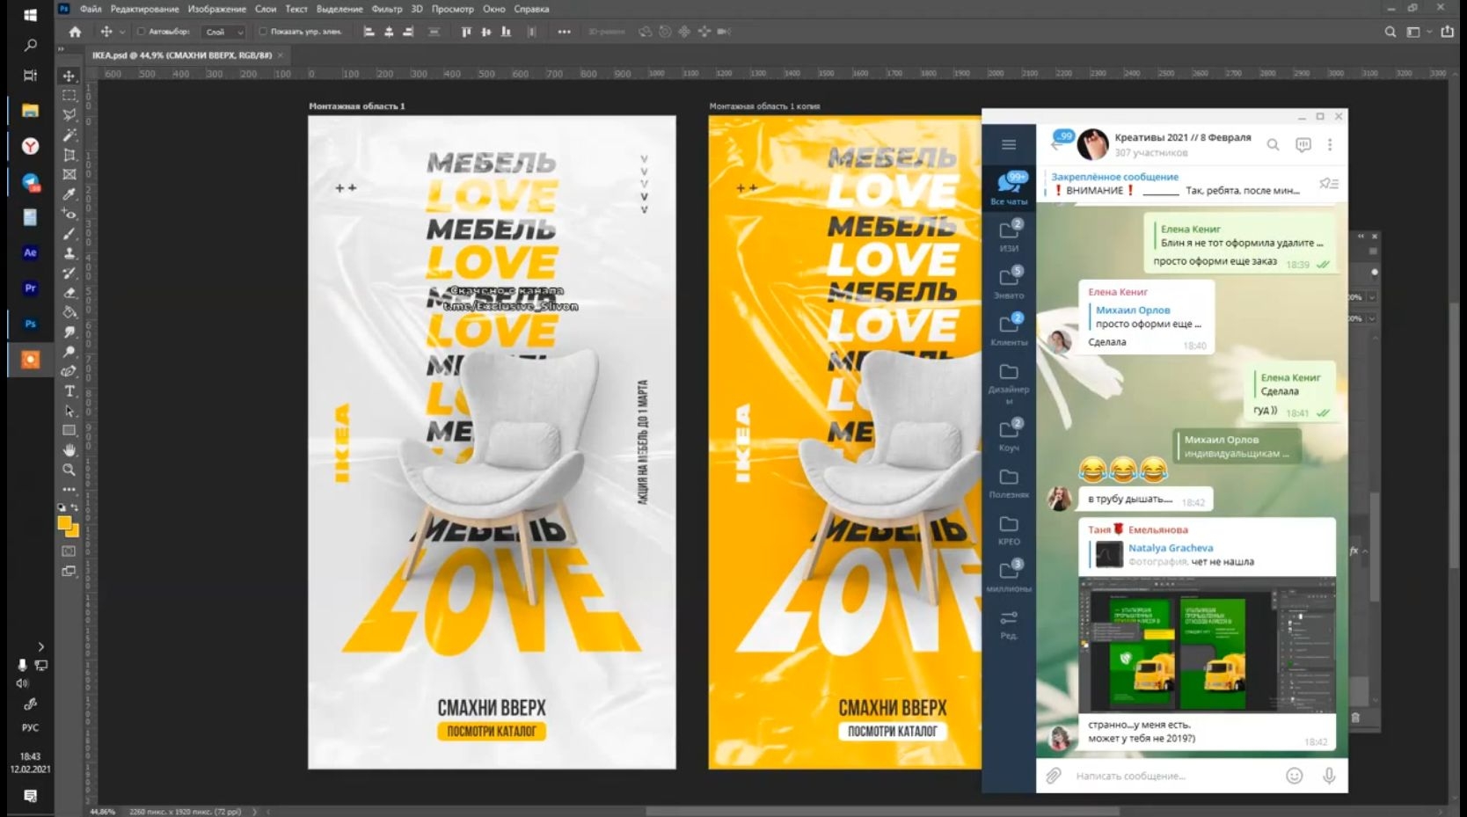Open the Редактирование menu
This screenshot has height=817, width=1467.
coord(144,9)
